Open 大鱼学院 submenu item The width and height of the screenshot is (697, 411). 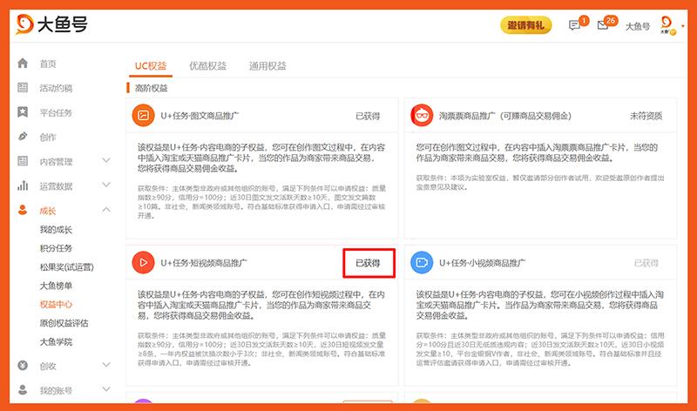click(x=56, y=341)
